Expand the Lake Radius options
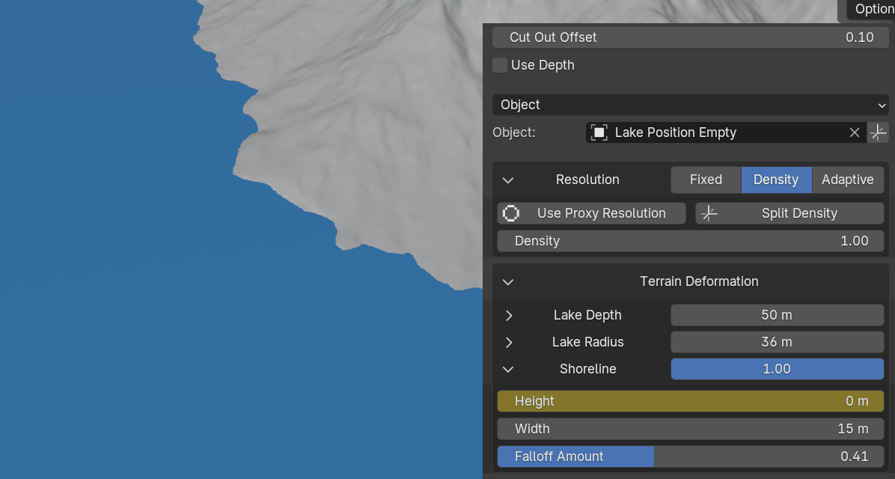This screenshot has height=479, width=895. click(509, 342)
